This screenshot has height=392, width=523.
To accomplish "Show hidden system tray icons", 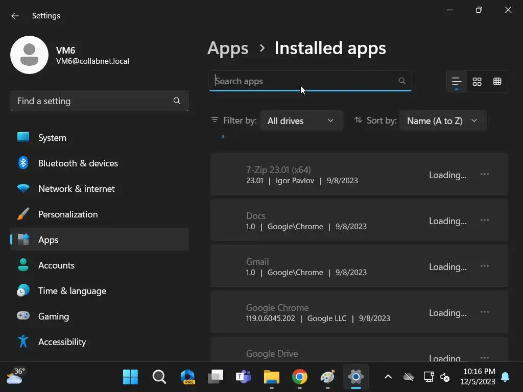I will (388, 377).
